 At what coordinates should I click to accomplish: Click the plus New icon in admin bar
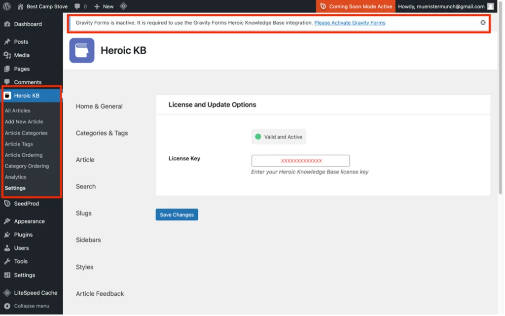(97, 6)
